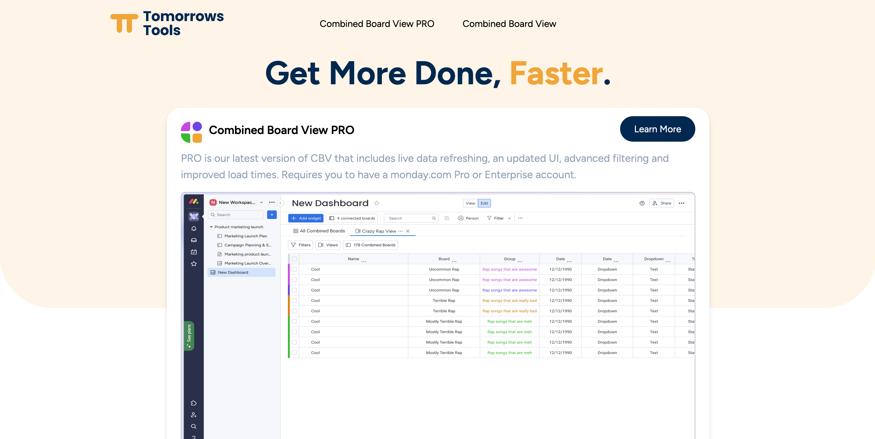875x439 pixels.
Task: Select the Crazy Rap View tab
Action: coord(379,231)
